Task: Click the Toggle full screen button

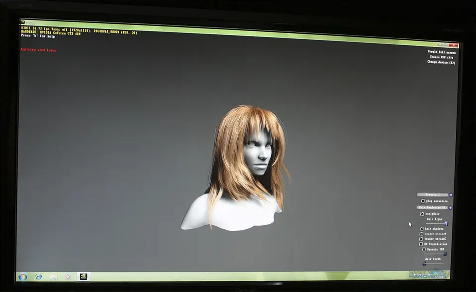Action: (441, 52)
